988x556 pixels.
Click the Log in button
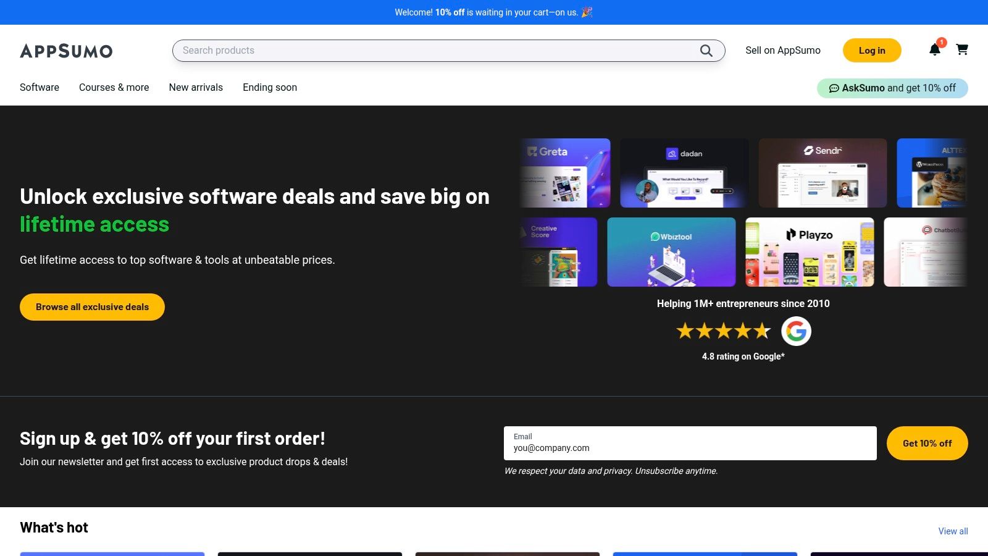[871, 51]
